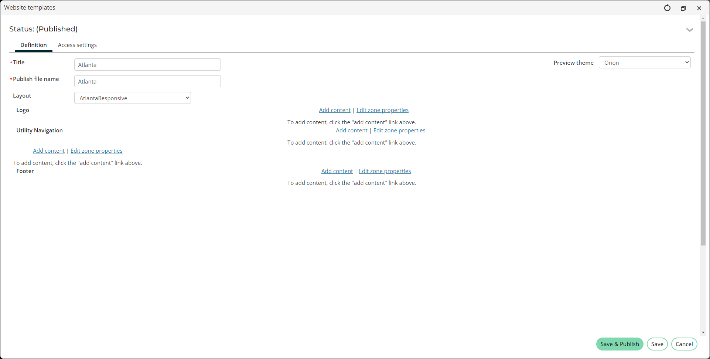Close the Website templates dialog

[699, 8]
